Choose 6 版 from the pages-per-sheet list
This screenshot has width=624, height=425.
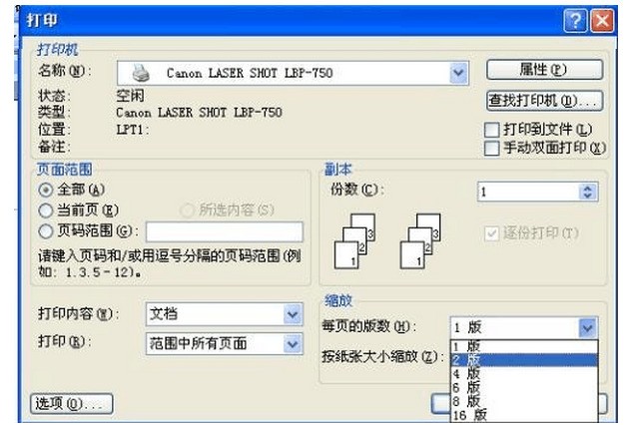tap(524, 387)
